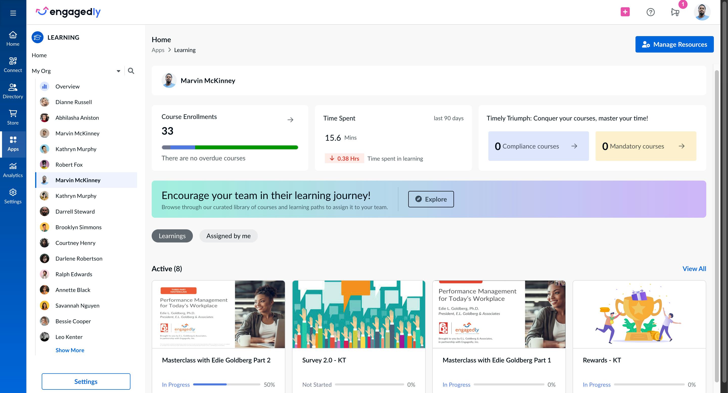The image size is (728, 393).
Task: Click View All active courses link
Action: (x=694, y=269)
